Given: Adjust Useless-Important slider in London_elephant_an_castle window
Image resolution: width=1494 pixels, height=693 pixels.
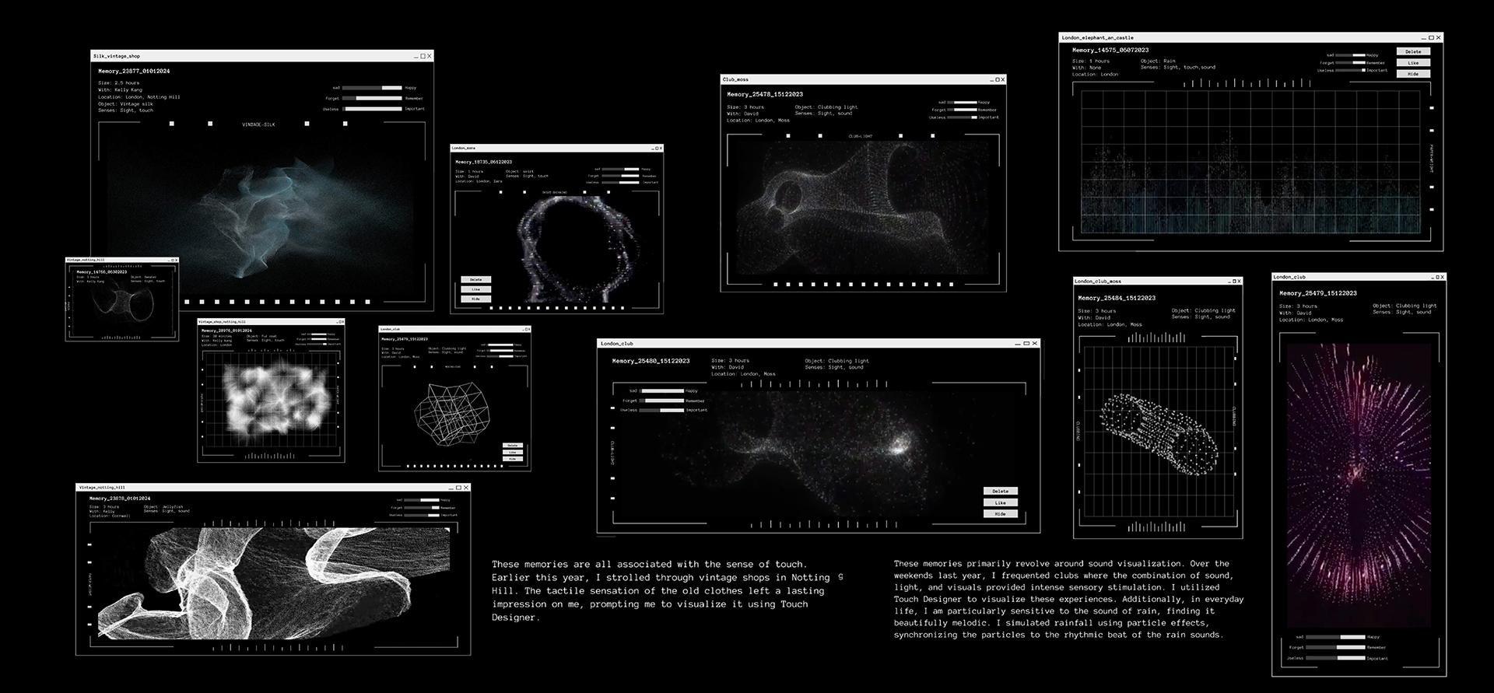Looking at the screenshot, I should pos(1350,70).
